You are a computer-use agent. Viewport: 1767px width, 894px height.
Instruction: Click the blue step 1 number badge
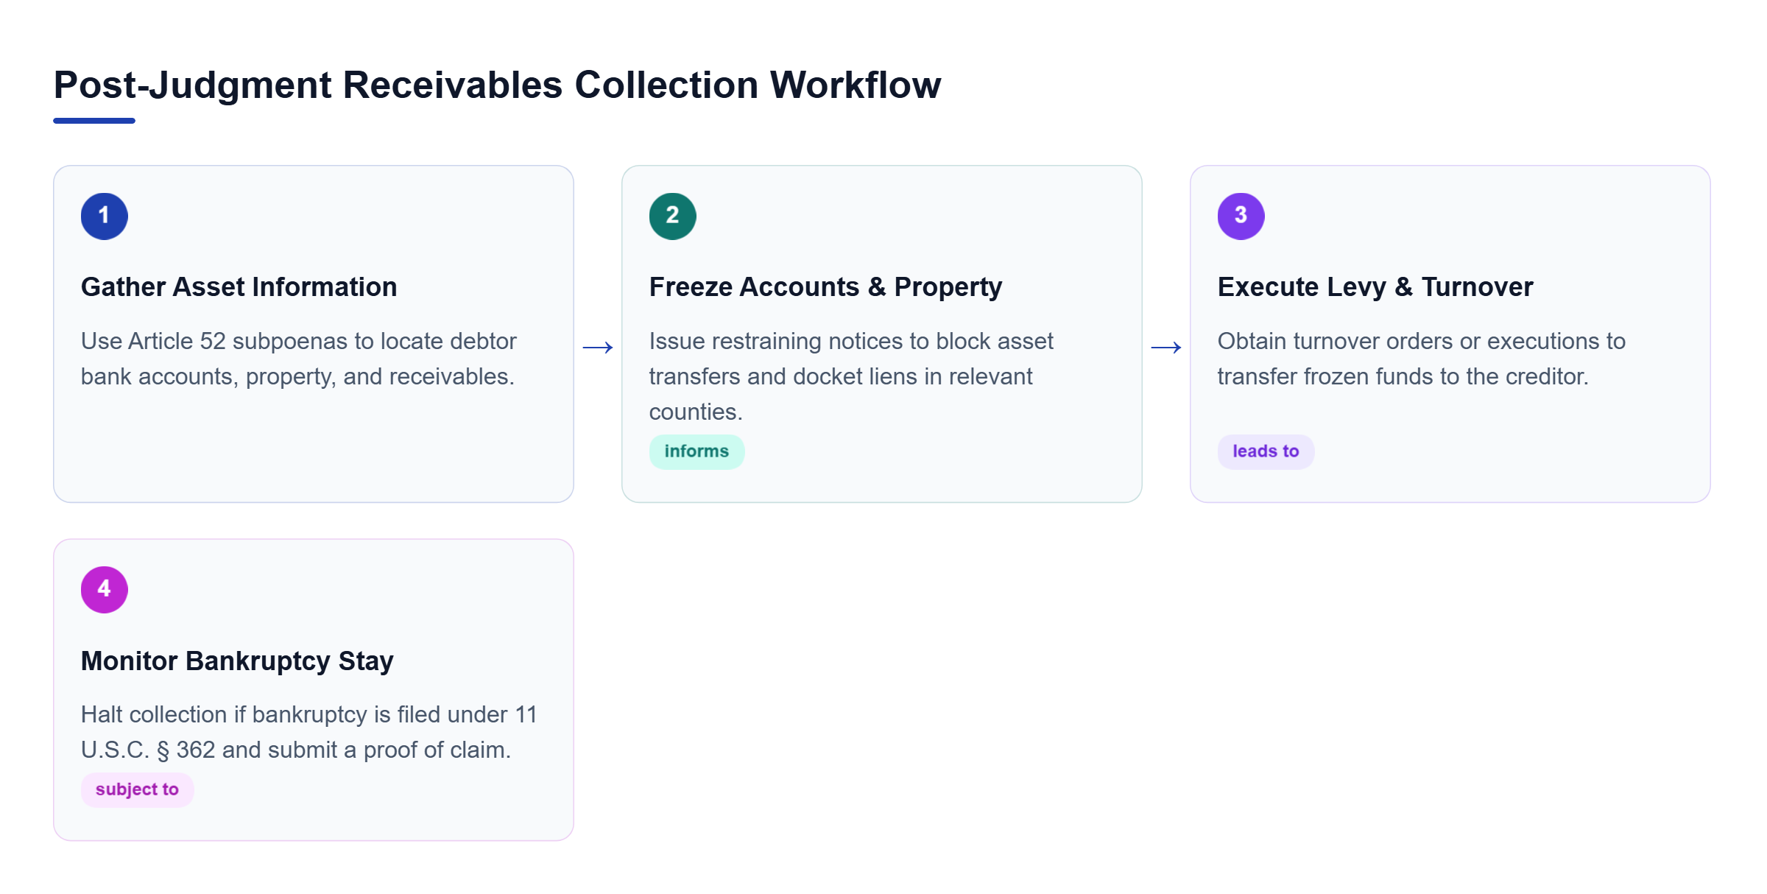104,216
